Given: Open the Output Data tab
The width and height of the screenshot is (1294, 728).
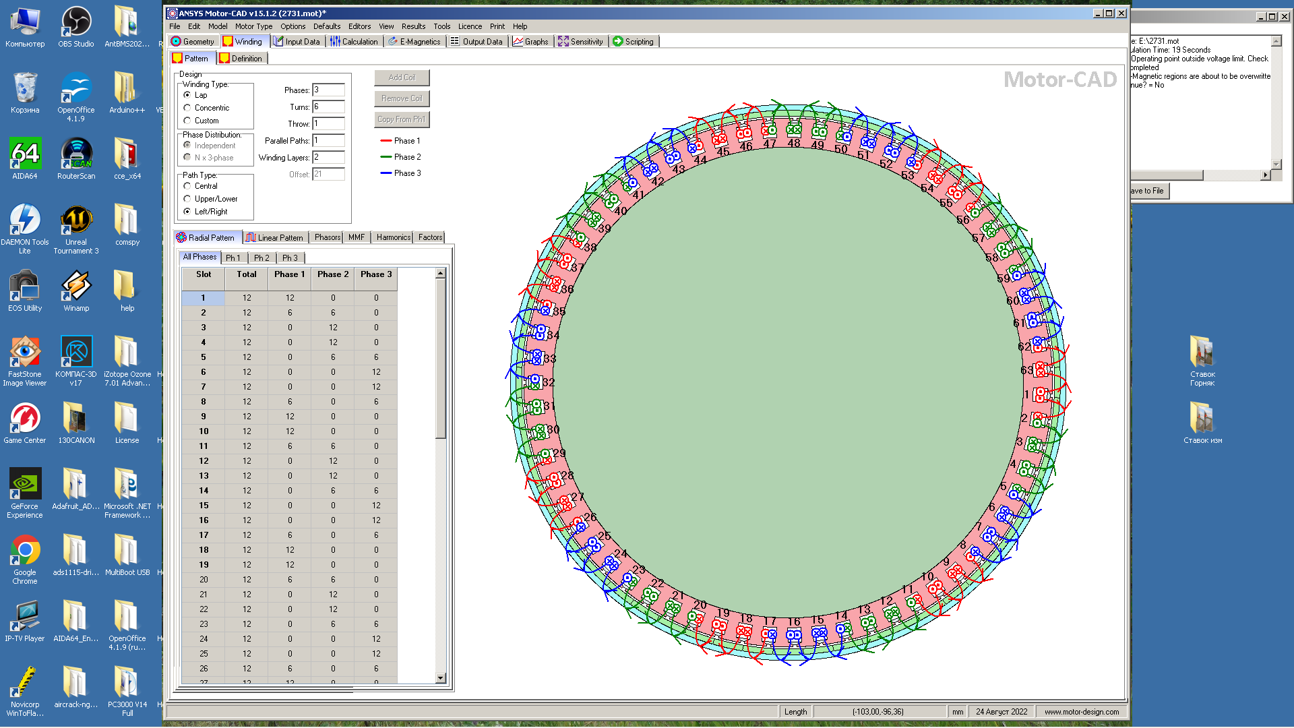Looking at the screenshot, I should coord(476,42).
